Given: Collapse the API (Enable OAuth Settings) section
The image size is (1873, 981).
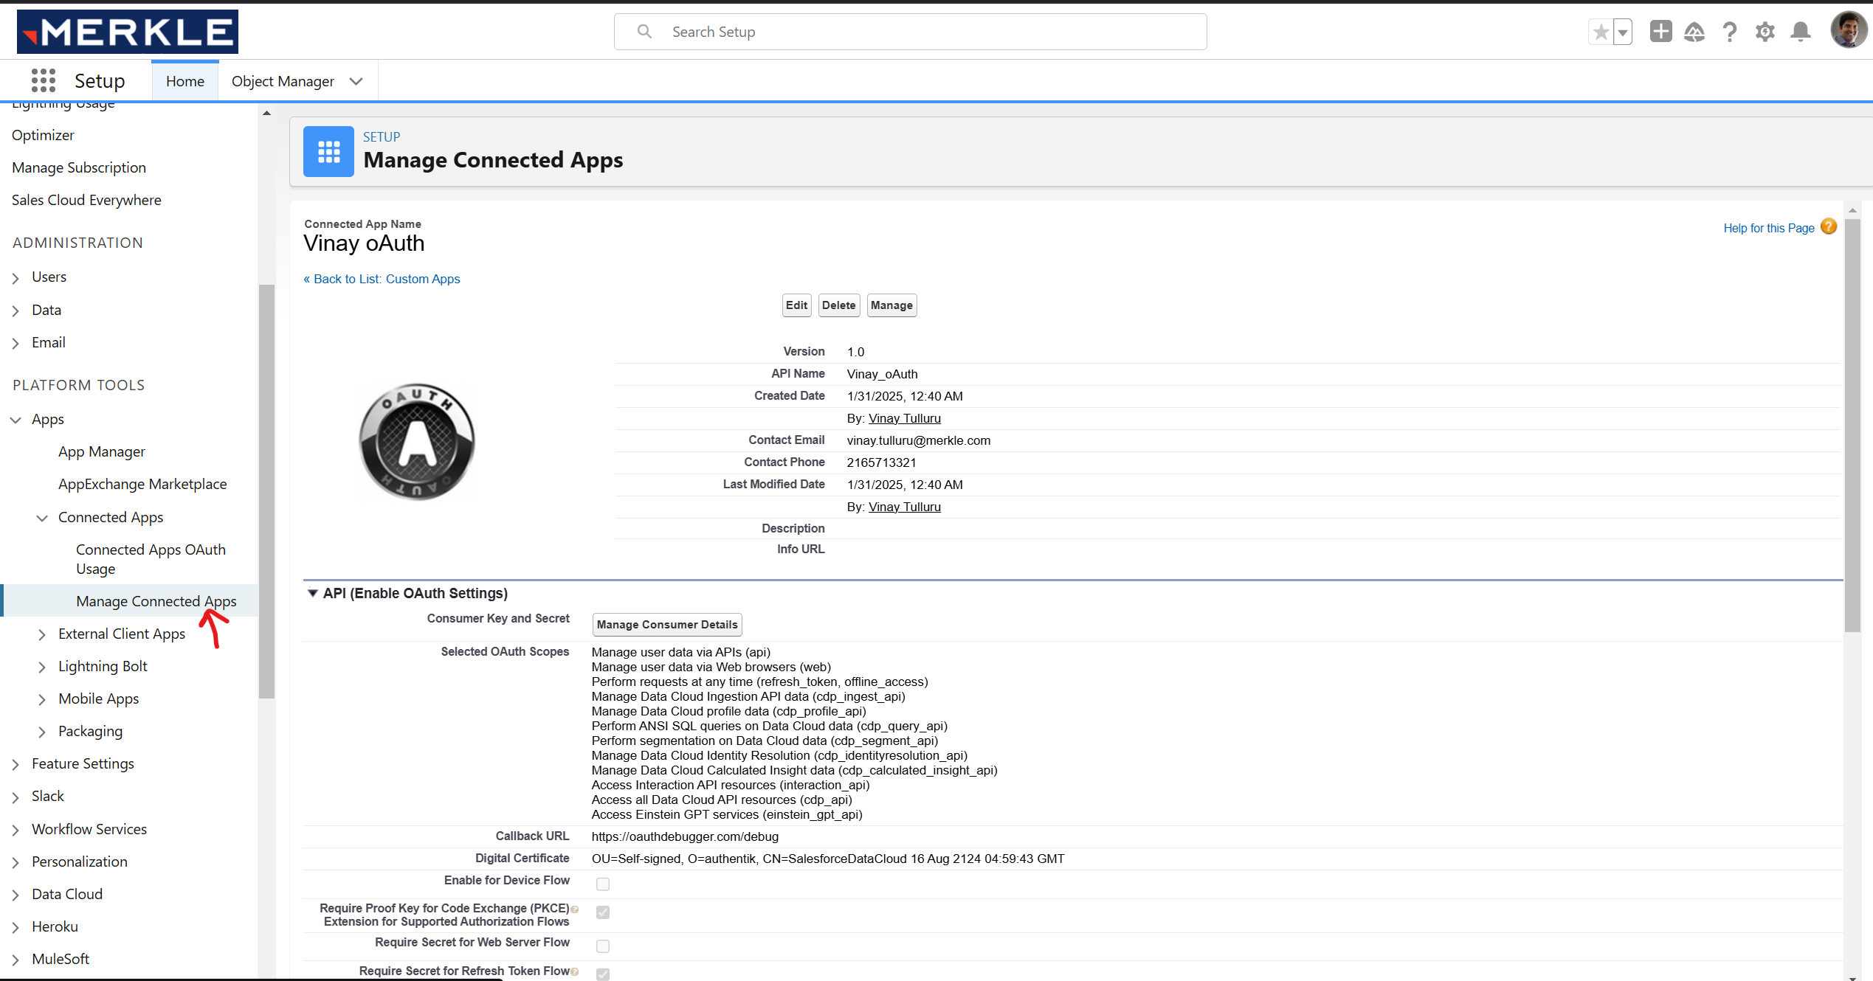Looking at the screenshot, I should pos(313,593).
